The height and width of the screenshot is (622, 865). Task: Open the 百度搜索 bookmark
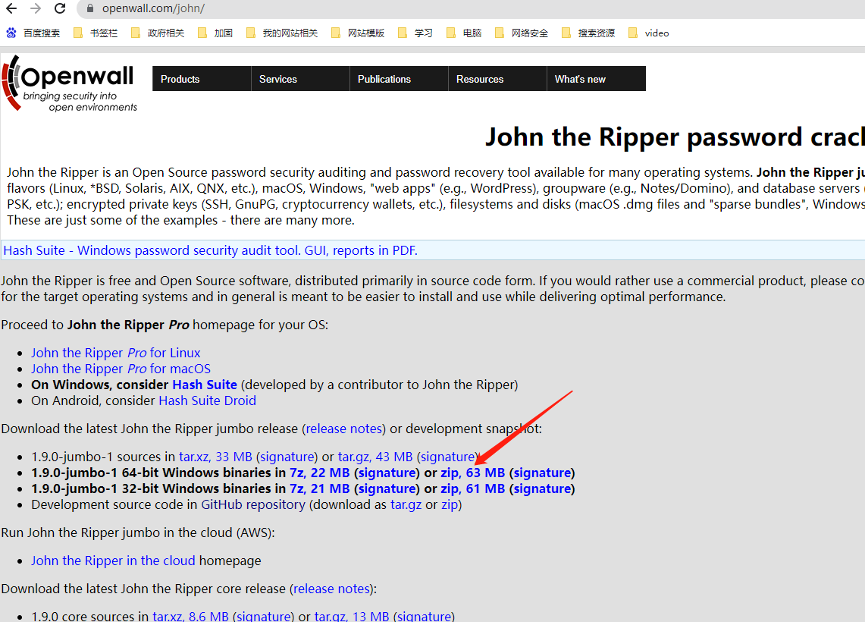click(x=33, y=33)
